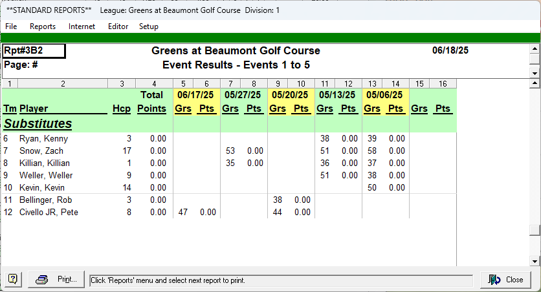This screenshot has width=541, height=292.
Task: Open the File menu
Action: click(11, 26)
